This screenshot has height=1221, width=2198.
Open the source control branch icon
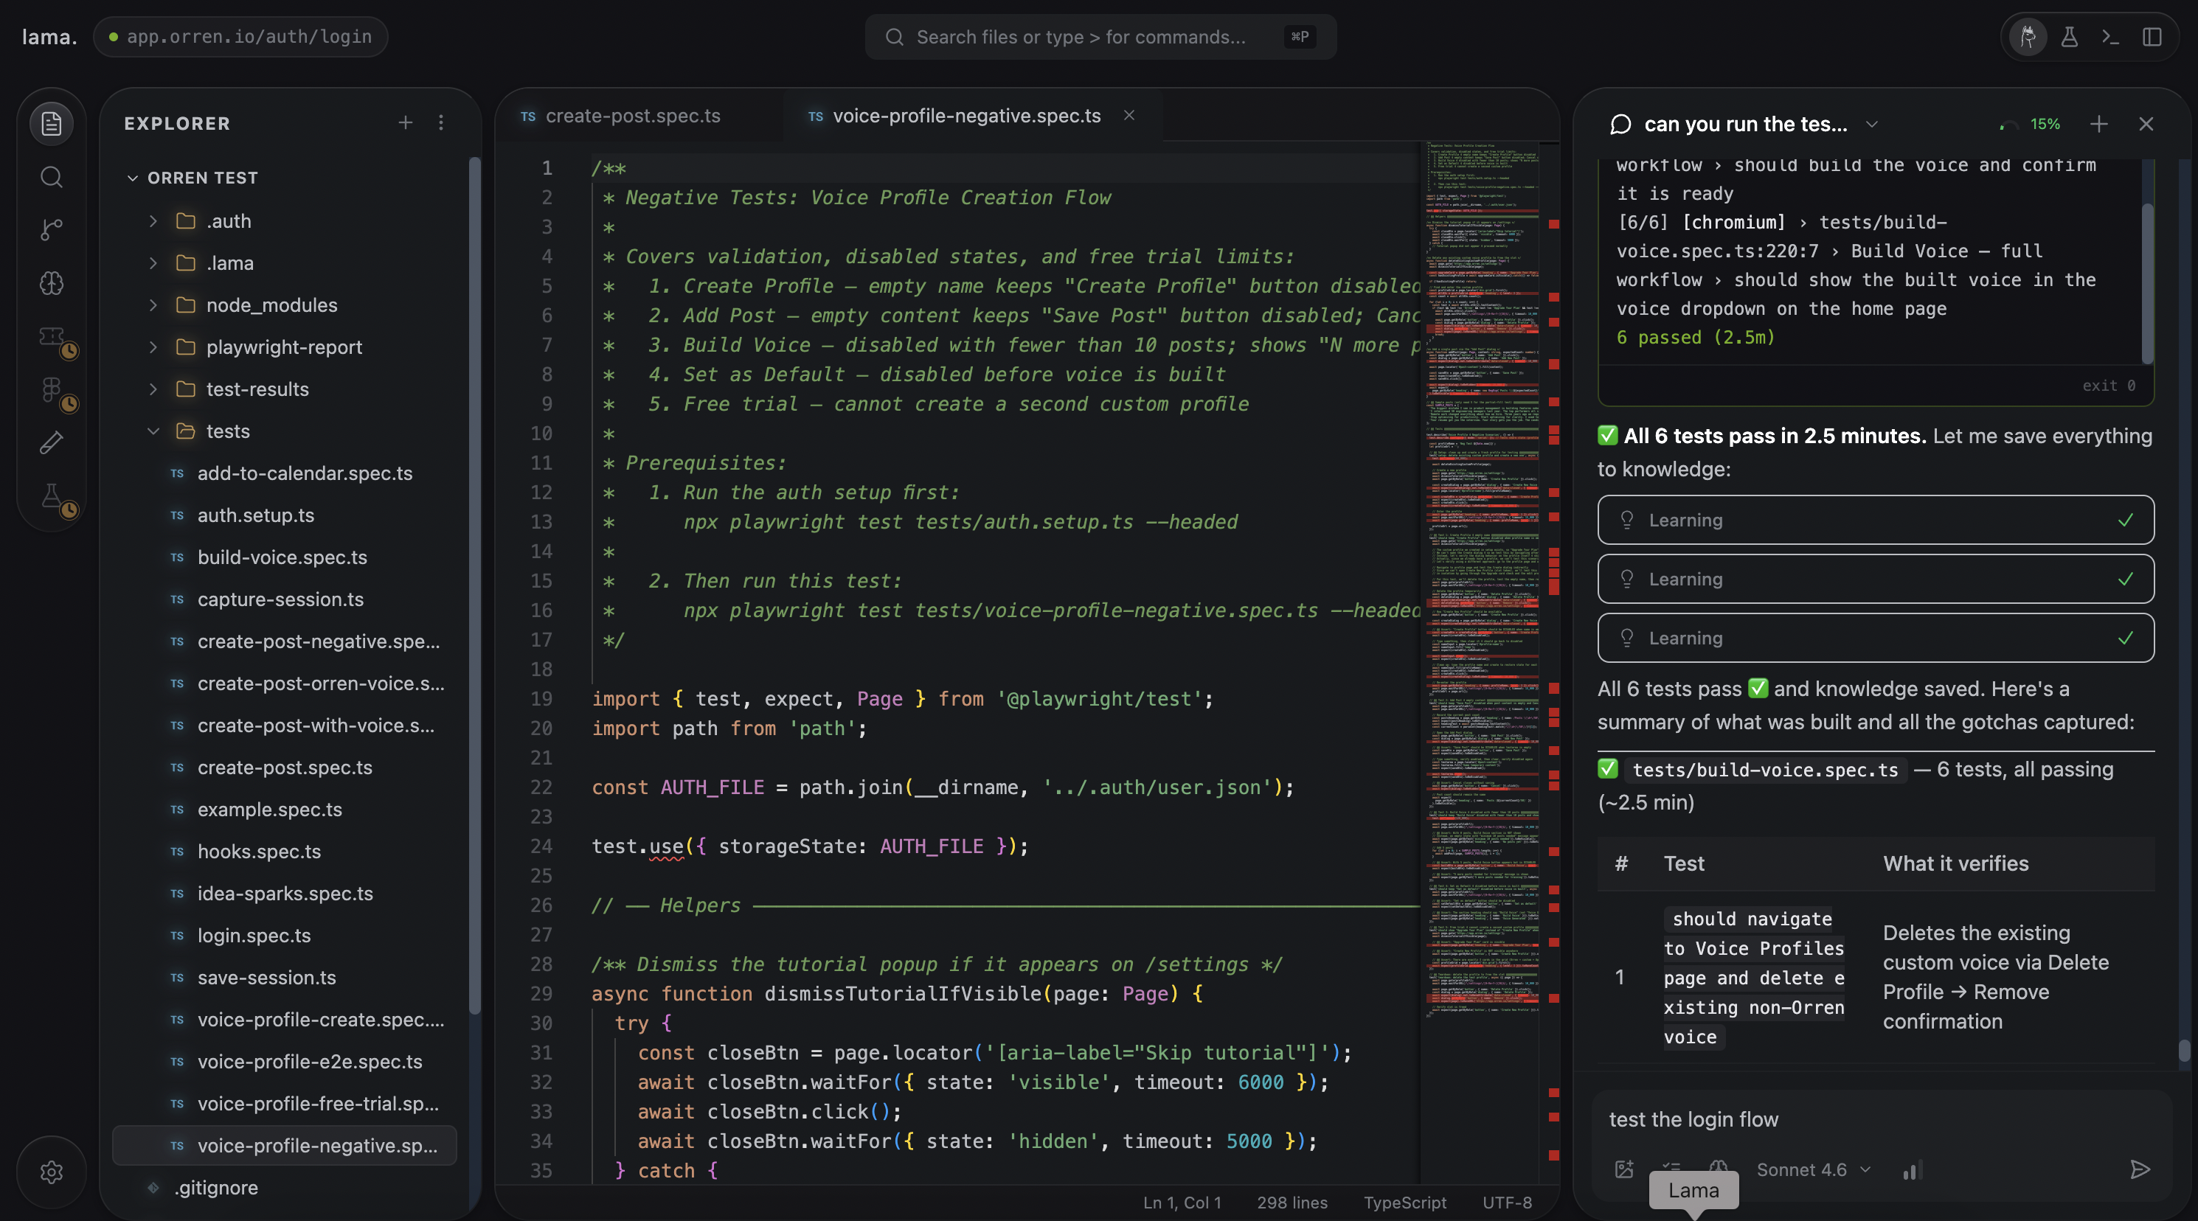(51, 229)
